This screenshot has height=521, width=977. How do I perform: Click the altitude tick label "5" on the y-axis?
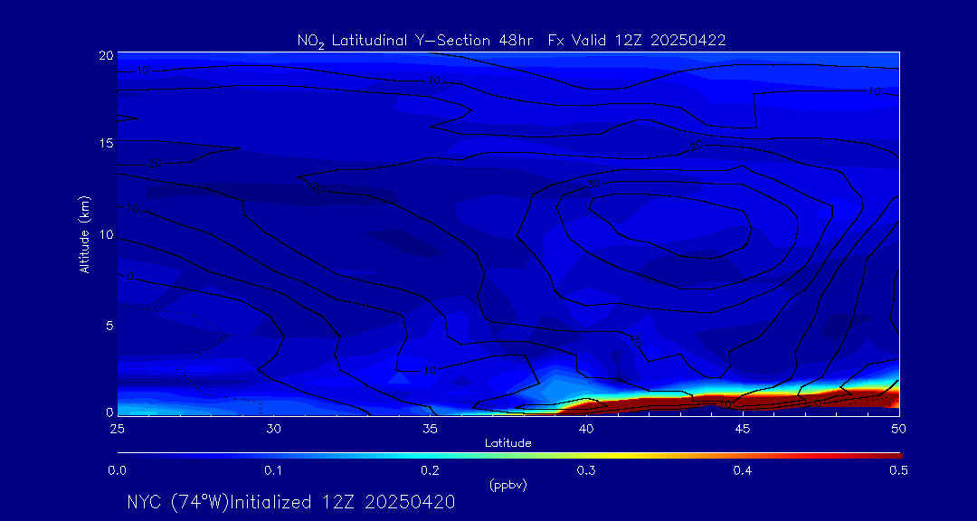point(109,326)
